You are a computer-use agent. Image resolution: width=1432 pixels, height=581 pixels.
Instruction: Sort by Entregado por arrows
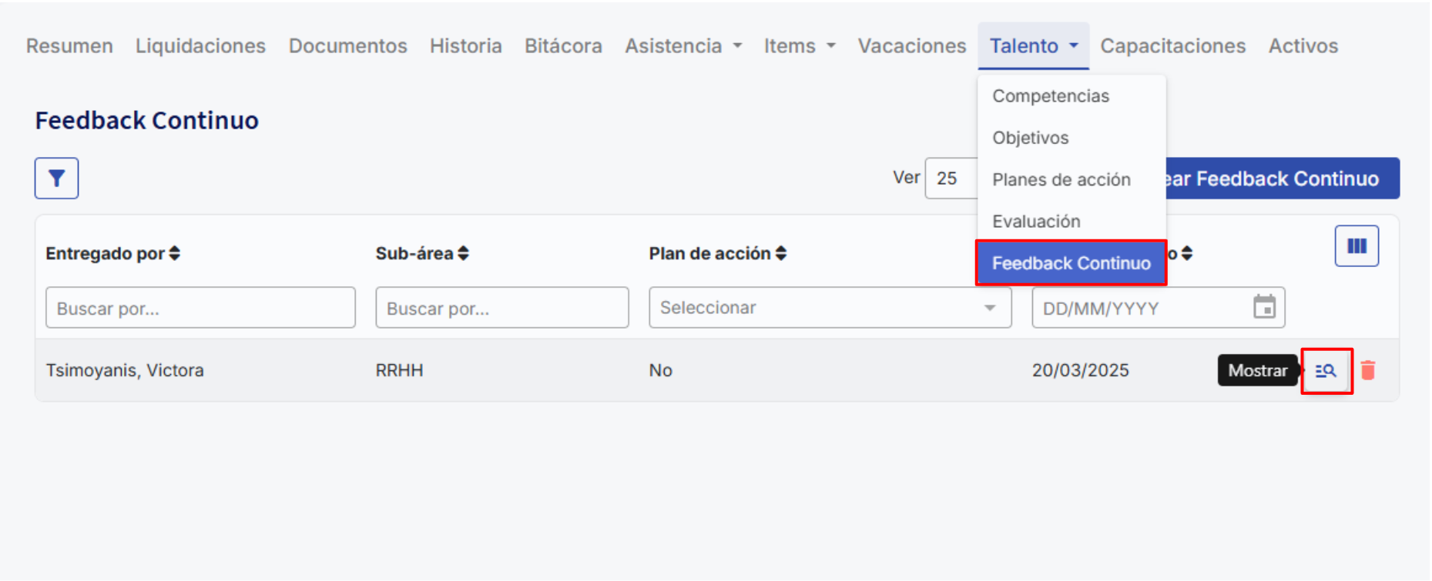[175, 253]
